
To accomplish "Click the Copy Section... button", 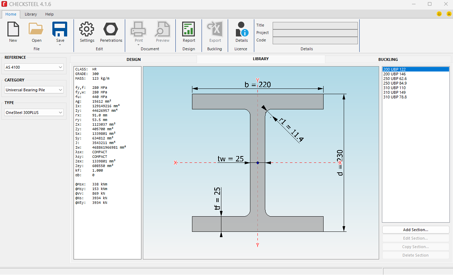I will click(416, 247).
